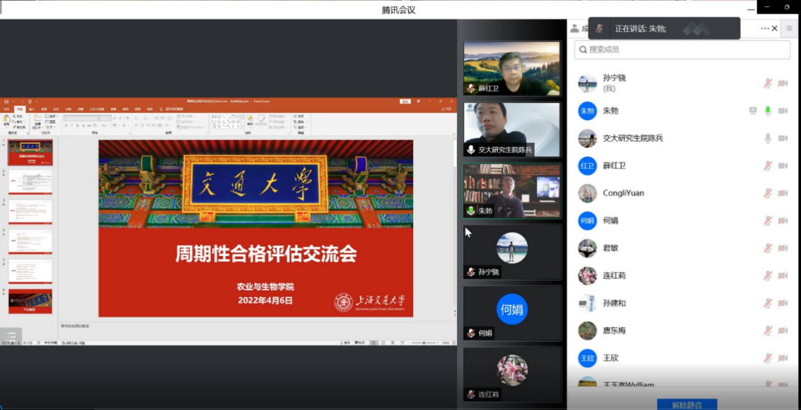Click 朱勃's camera icon in member list
Screen dimensions: 801x410
click(782, 110)
